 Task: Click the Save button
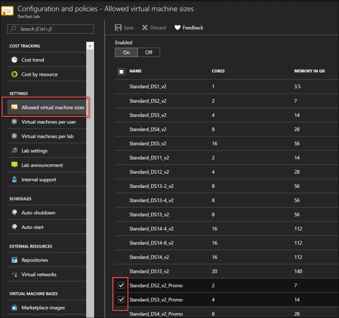click(124, 28)
